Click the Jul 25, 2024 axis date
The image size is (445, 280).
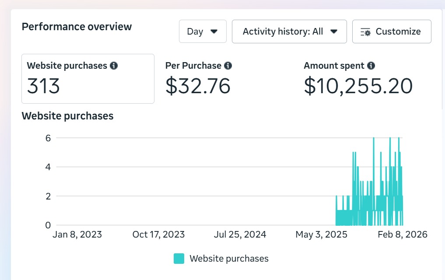tap(240, 234)
